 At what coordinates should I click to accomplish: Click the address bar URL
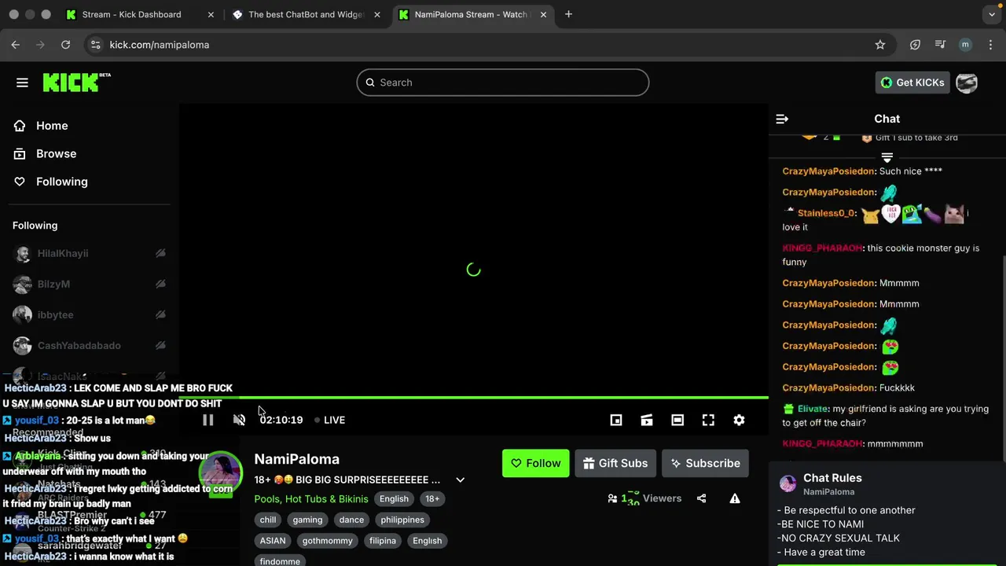(x=160, y=45)
